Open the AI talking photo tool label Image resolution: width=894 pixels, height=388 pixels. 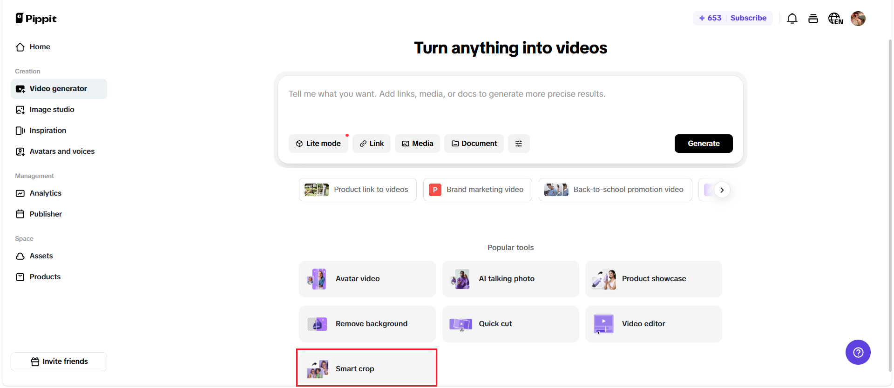507,279
